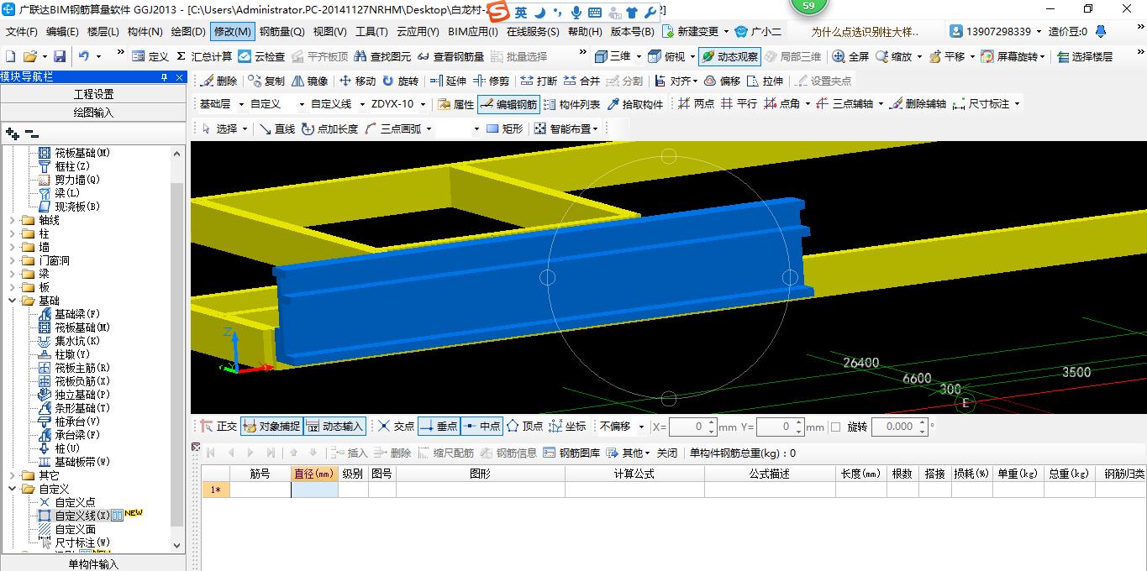Image resolution: width=1147 pixels, height=571 pixels.
Task: Select 拉伸 stretch tool
Action: click(765, 81)
